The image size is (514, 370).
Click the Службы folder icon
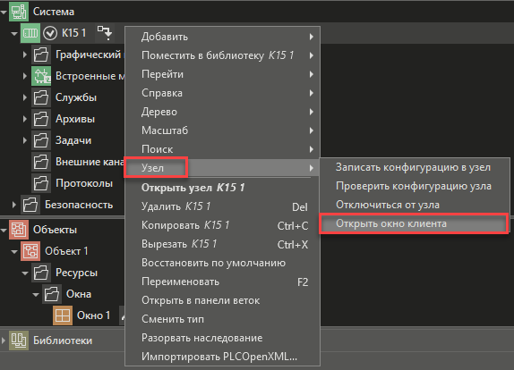coord(41,97)
